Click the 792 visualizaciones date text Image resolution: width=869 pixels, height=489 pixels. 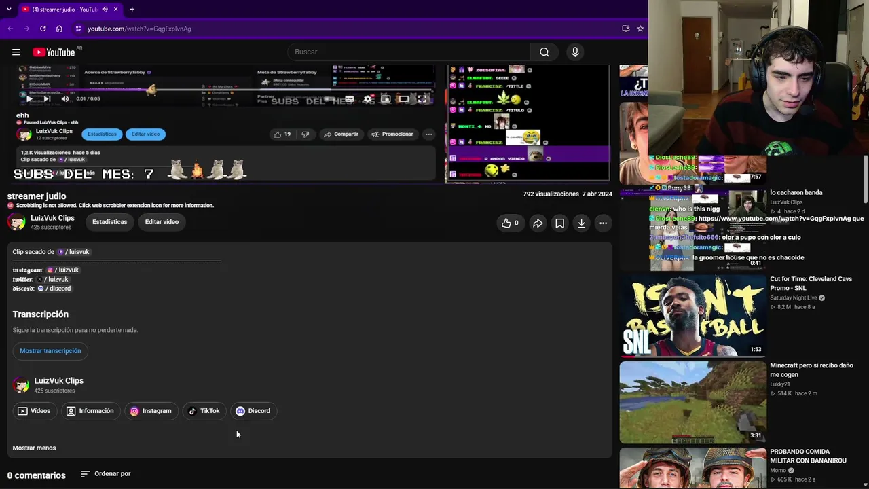coord(568,194)
